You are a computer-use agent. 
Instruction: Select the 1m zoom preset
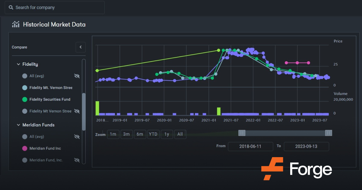pyautogui.click(x=113, y=134)
